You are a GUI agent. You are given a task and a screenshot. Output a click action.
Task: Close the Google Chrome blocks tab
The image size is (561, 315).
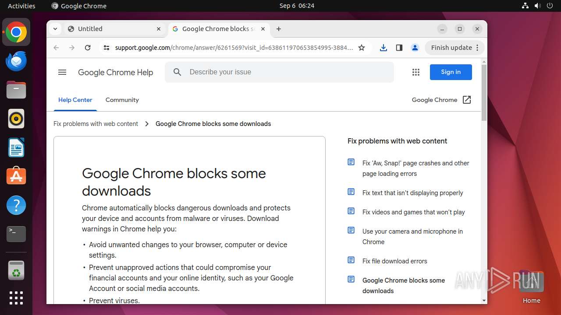click(x=263, y=29)
